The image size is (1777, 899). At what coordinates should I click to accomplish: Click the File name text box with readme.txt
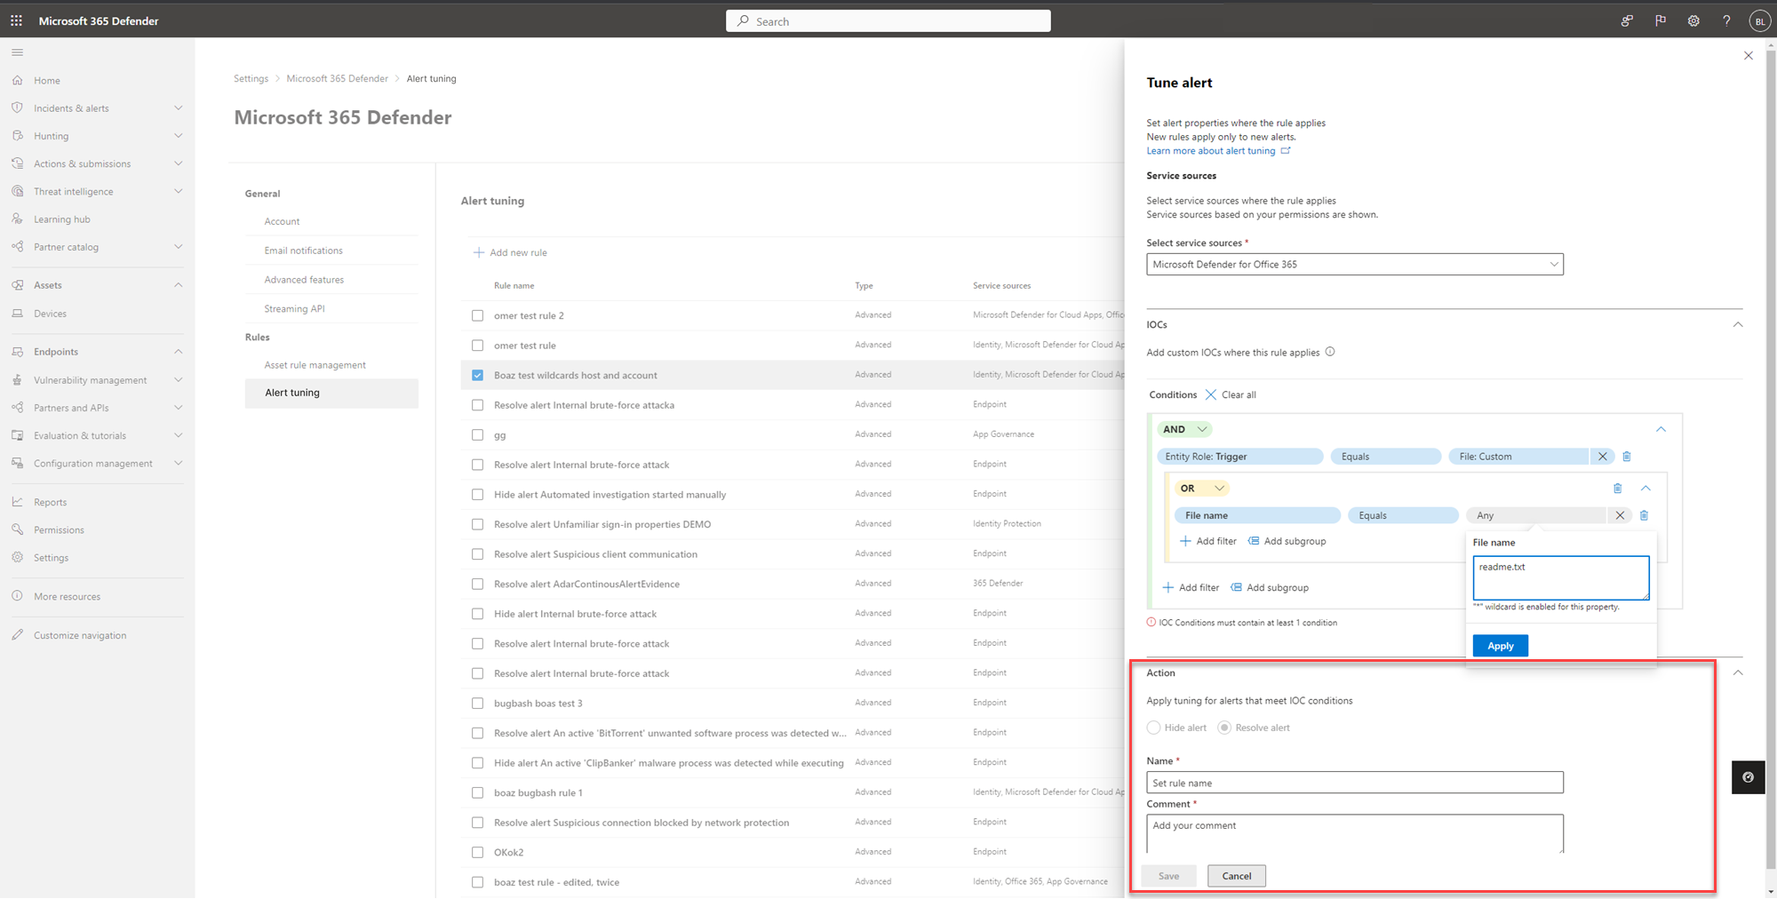pyautogui.click(x=1560, y=578)
